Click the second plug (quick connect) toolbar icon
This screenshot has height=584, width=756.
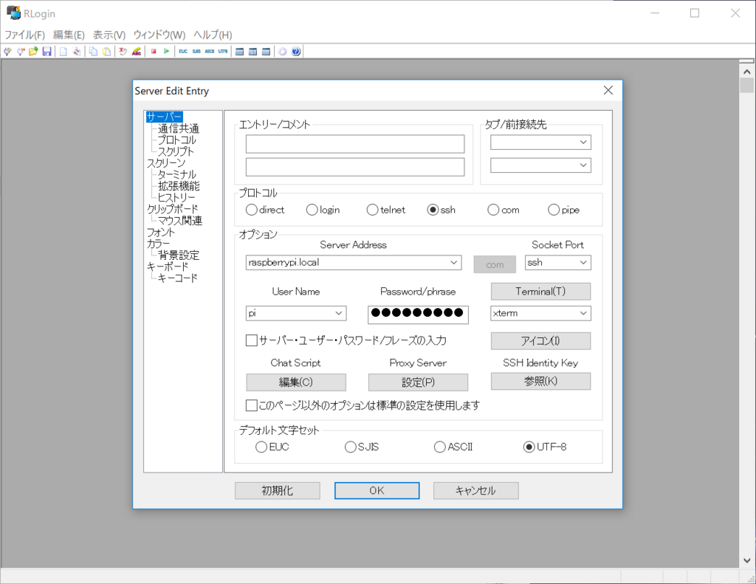tap(20, 52)
